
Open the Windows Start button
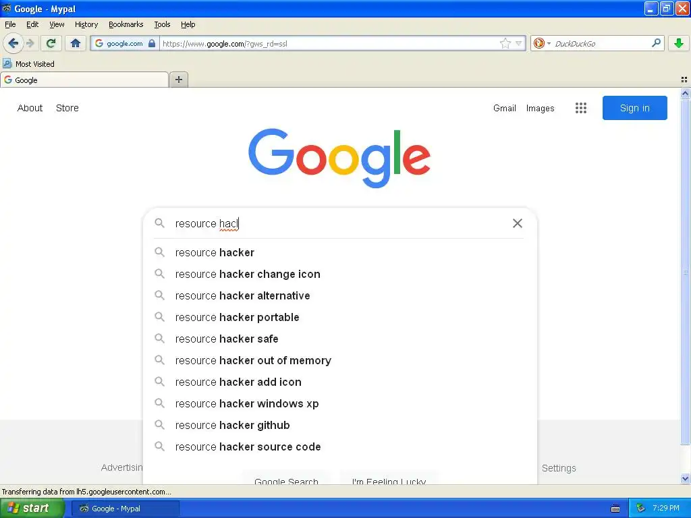32,509
